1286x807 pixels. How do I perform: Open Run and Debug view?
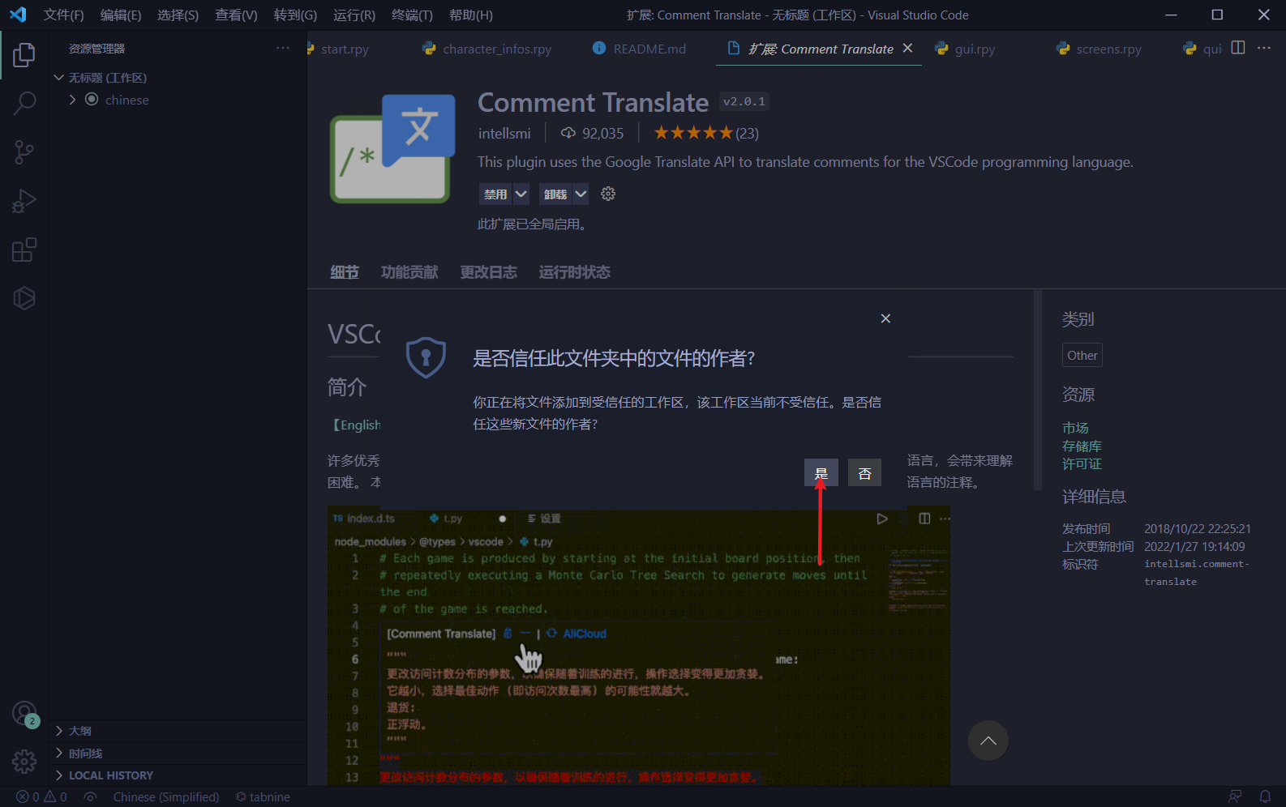24,201
